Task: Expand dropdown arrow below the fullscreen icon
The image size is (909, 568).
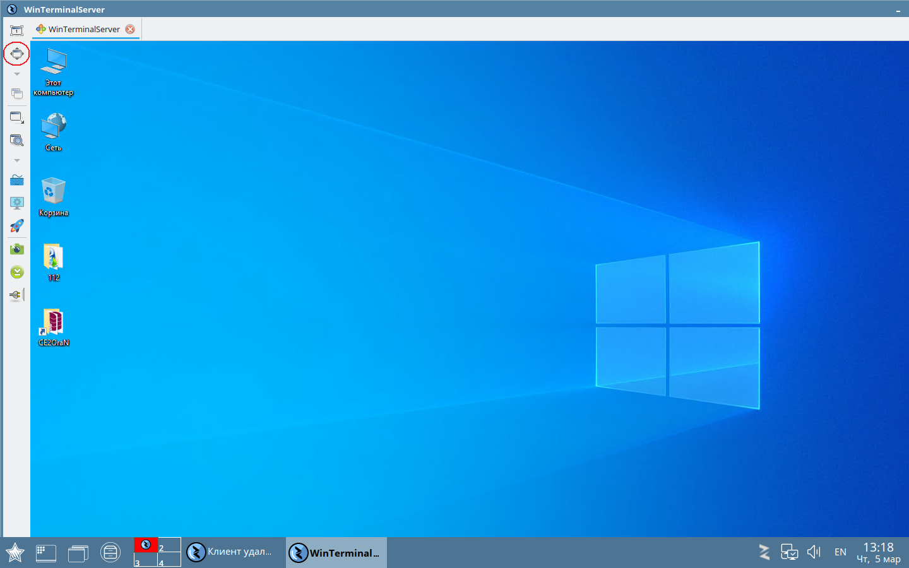Action: click(x=16, y=74)
